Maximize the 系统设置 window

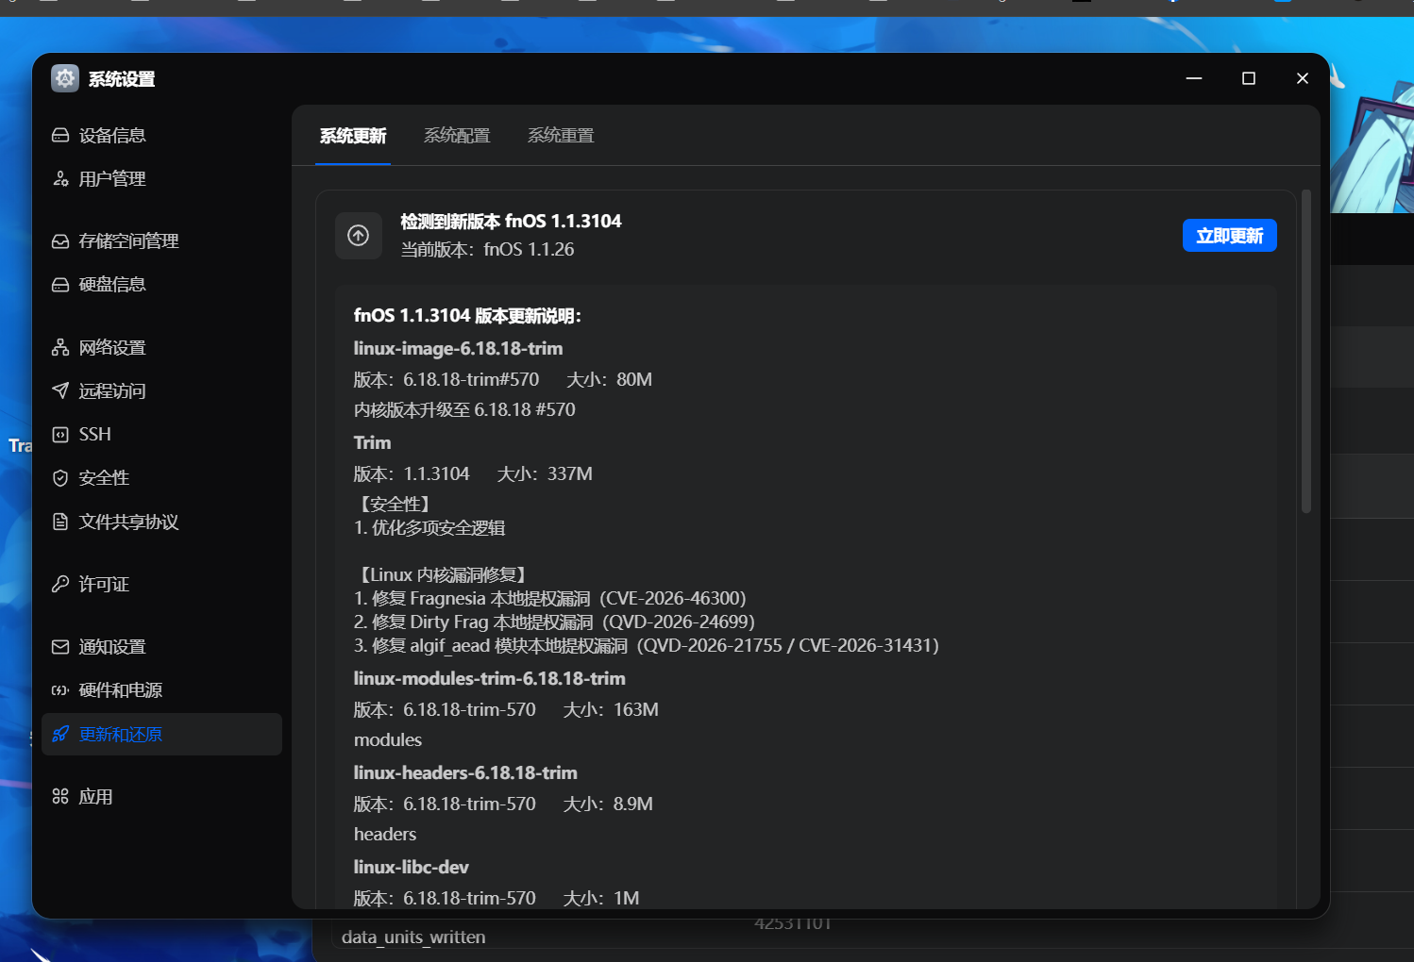[1249, 78]
